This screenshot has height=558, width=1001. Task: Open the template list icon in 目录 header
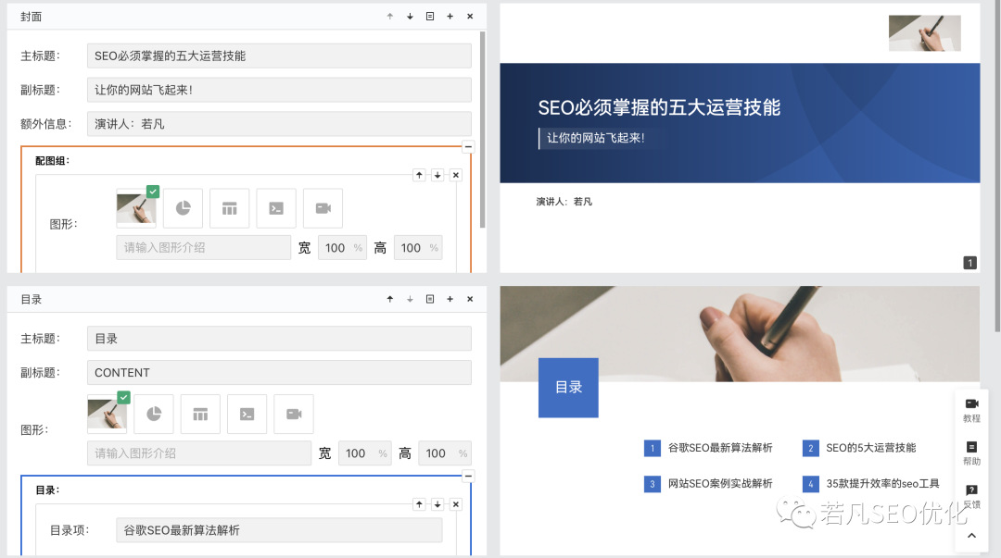[x=430, y=299]
